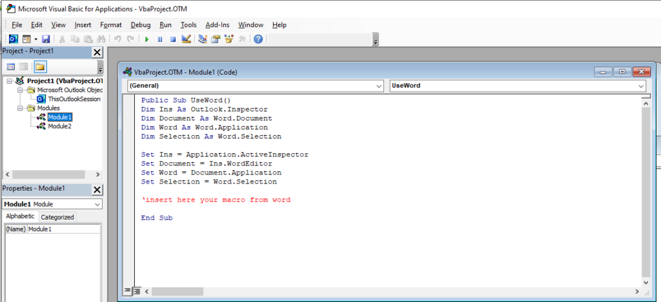Open the Format menu

click(111, 25)
